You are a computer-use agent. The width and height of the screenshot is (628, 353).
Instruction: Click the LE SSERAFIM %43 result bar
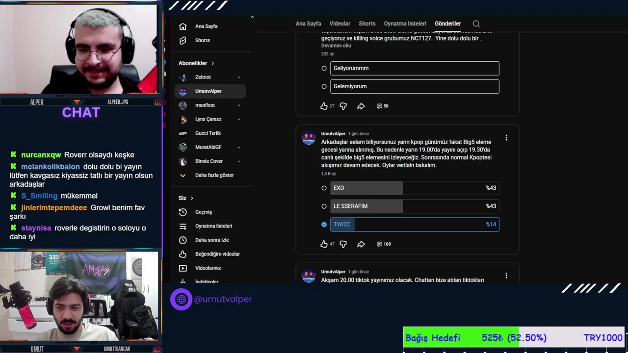[415, 206]
